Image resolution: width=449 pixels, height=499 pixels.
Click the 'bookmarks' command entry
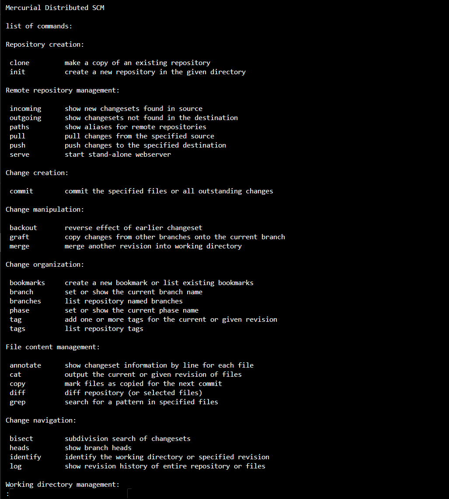27,283
